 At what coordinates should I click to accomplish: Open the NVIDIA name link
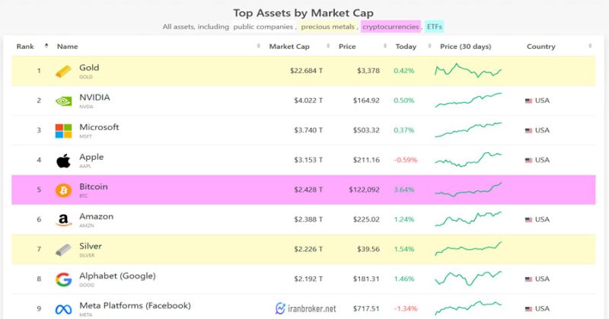94,97
